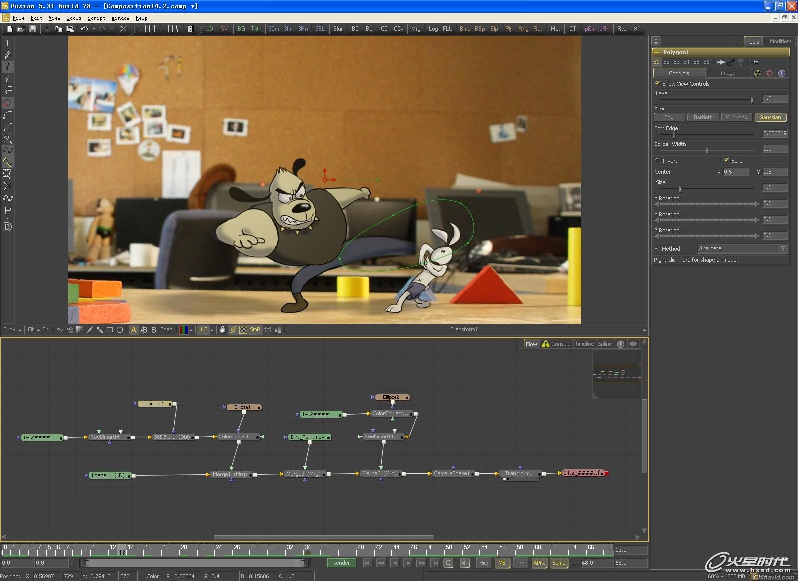Click the Border Width slider
Viewport: 798px width, 581px height.
click(x=707, y=150)
